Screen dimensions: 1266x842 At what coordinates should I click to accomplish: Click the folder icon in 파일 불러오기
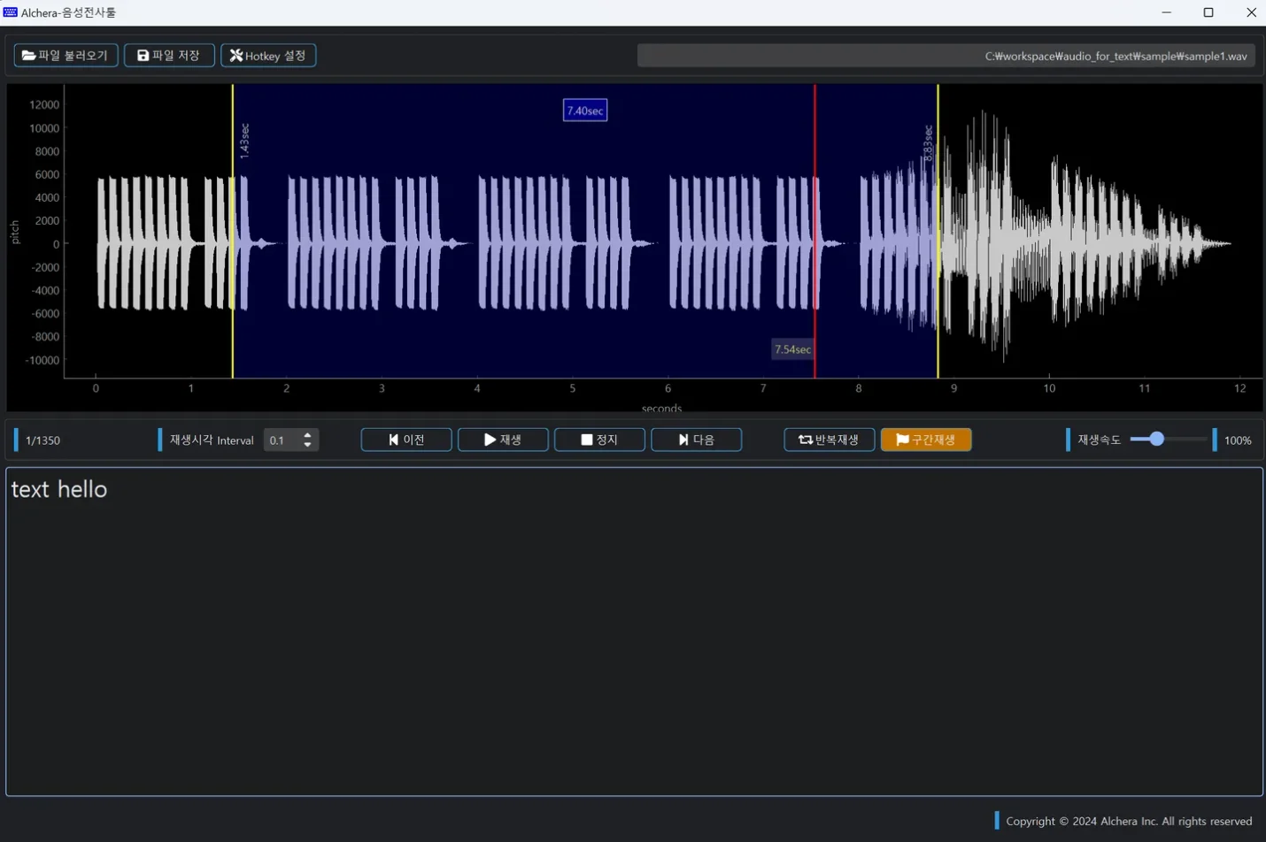(x=28, y=56)
